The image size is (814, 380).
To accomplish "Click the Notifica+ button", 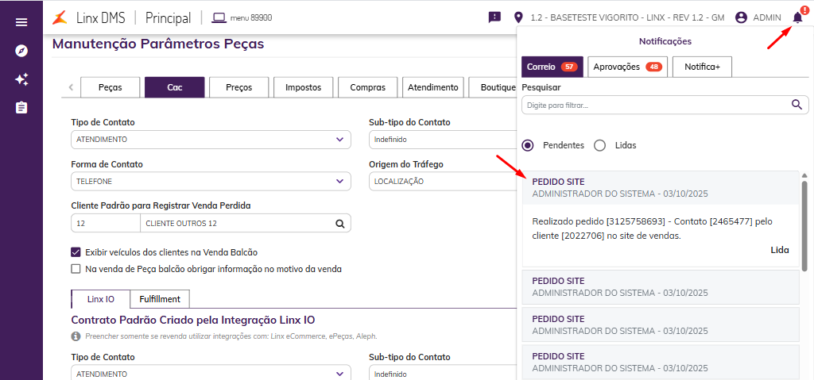I will click(701, 67).
